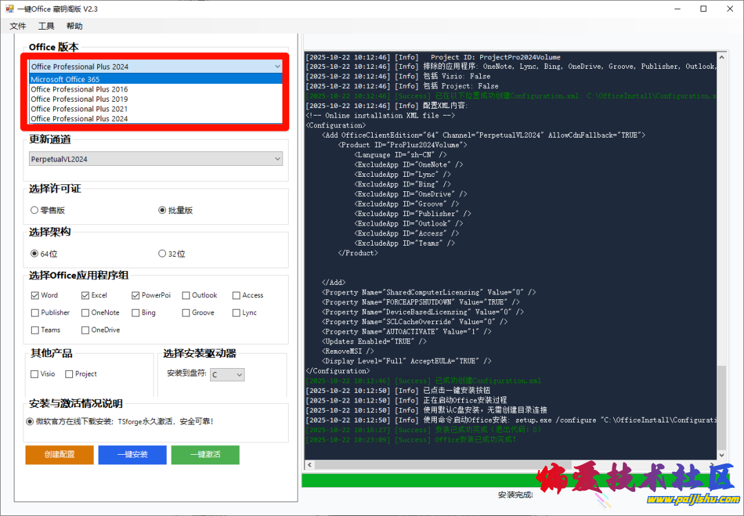
Task: Check the Visio product checkbox
Action: click(x=35, y=374)
